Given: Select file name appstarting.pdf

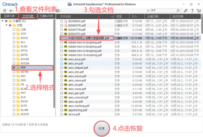Looking at the screenshot, I should tap(78, 110).
